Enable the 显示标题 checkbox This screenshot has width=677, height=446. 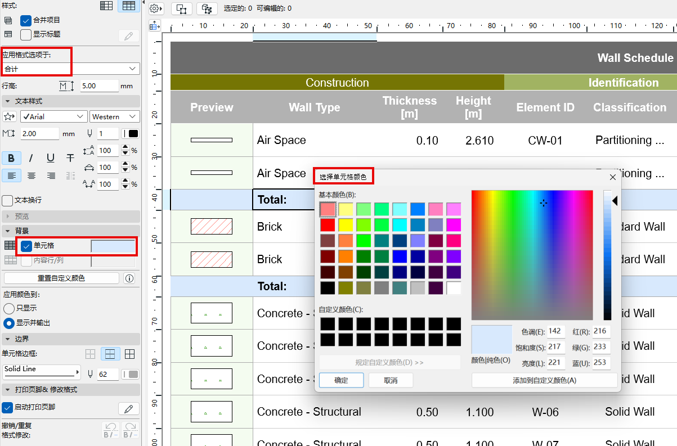tap(26, 34)
